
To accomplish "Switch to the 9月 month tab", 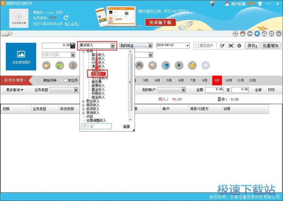I will tap(217, 80).
